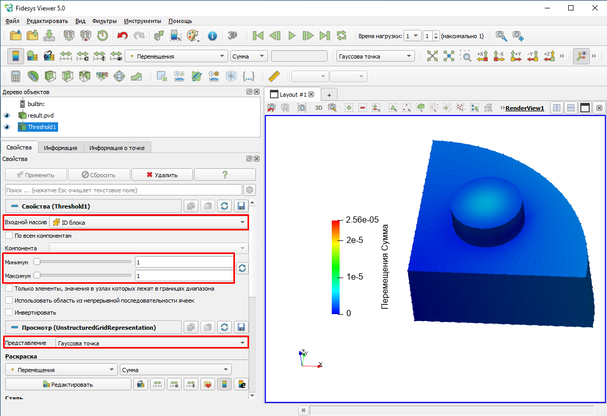Image resolution: width=607 pixels, height=416 pixels.
Task: Set view direction to +Z
Action: tap(549, 56)
